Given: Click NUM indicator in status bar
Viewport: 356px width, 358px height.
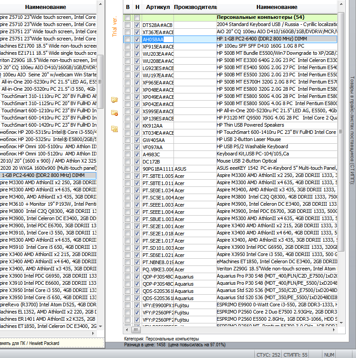Looking at the screenshot, I should tap(329, 355).
